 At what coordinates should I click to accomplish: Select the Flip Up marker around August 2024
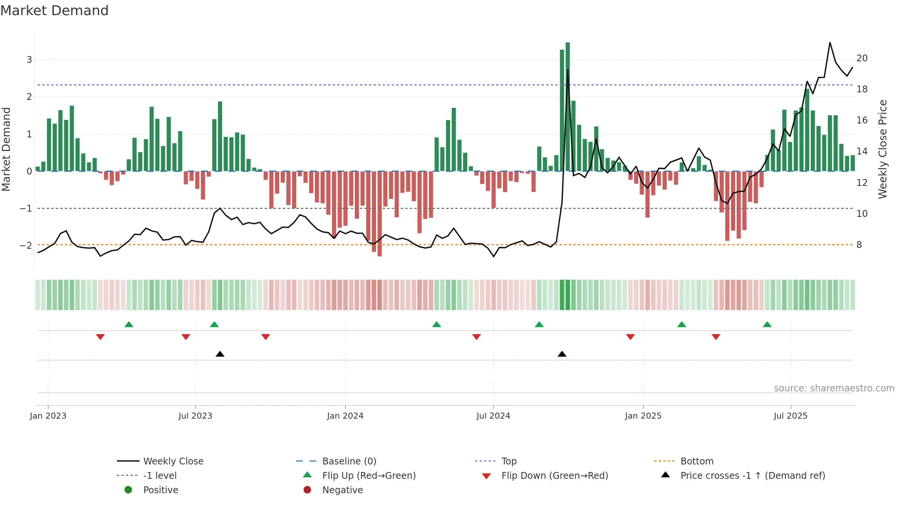(x=540, y=324)
